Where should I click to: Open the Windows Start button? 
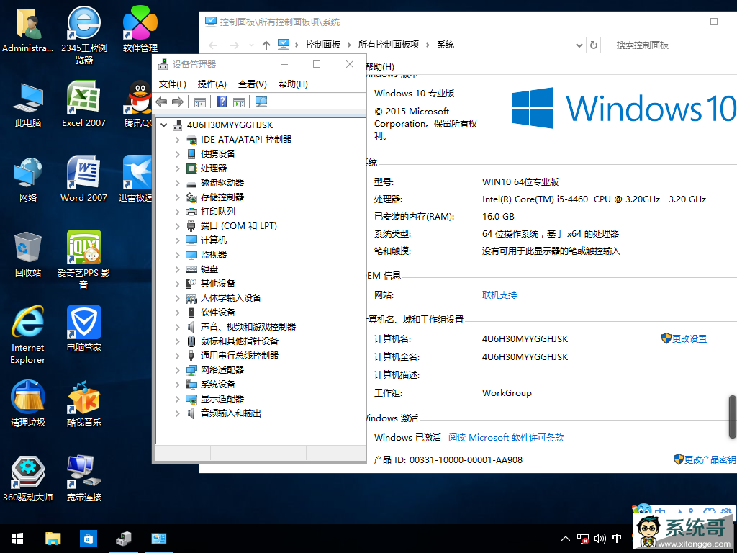click(x=17, y=539)
